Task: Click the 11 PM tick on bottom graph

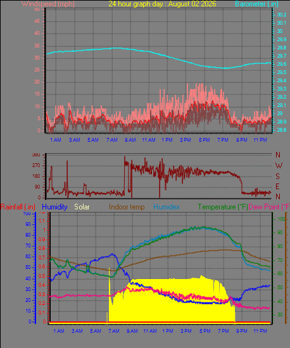Action: (260, 331)
